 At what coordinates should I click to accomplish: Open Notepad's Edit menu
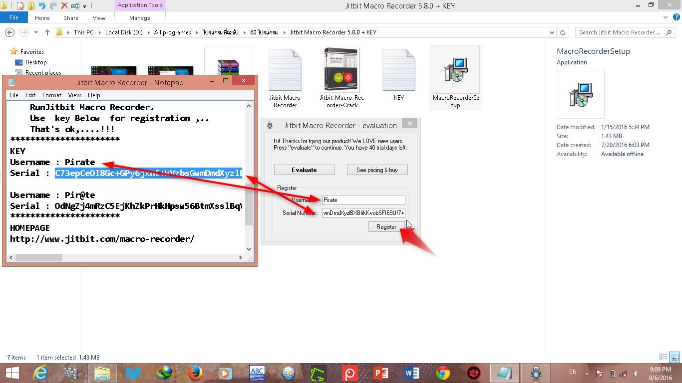coord(30,95)
